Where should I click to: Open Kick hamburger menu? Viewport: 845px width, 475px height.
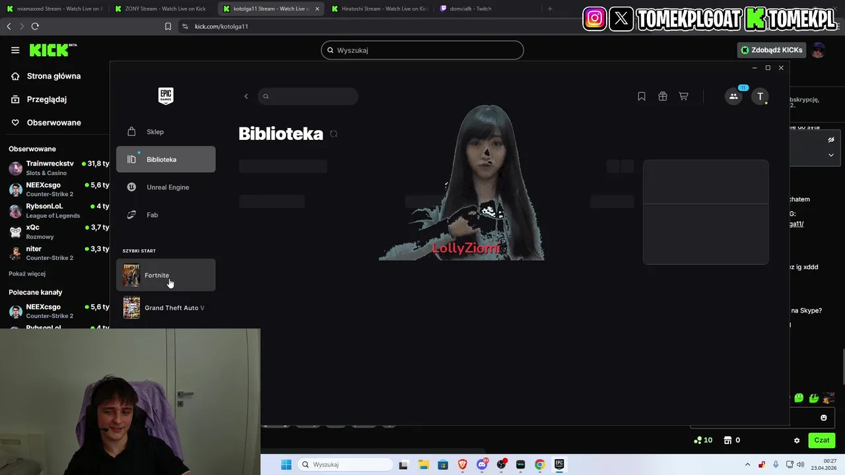coord(15,50)
